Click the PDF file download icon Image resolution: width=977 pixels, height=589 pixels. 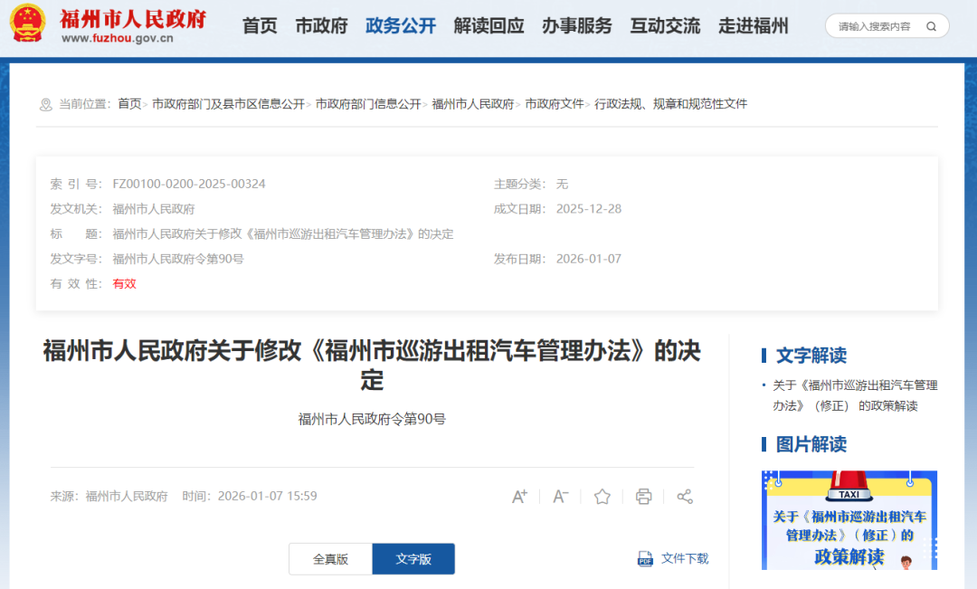[645, 559]
